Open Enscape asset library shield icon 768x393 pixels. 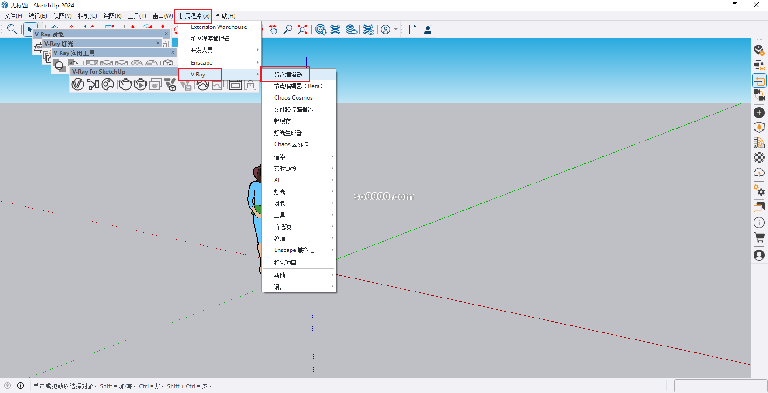[x=759, y=128]
